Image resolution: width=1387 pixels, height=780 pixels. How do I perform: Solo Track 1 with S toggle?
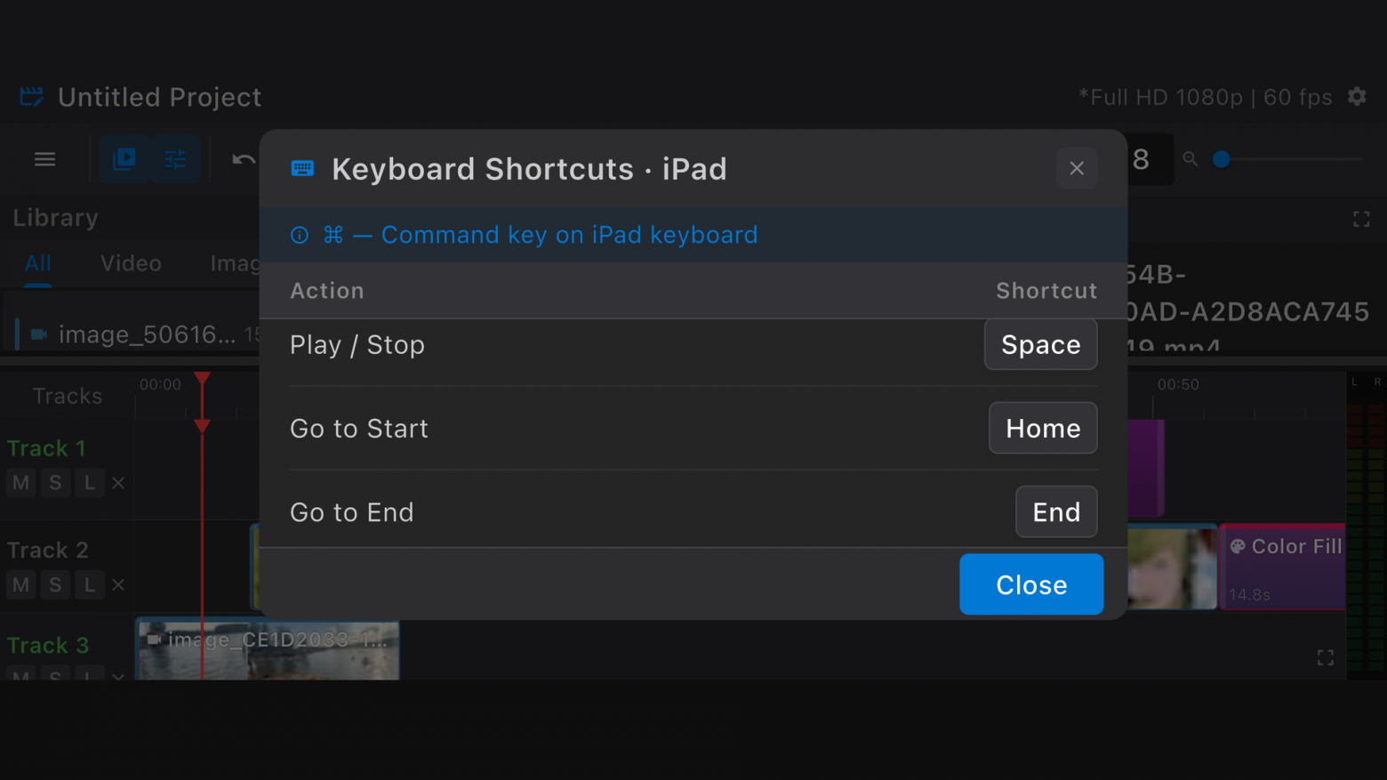[x=55, y=483]
